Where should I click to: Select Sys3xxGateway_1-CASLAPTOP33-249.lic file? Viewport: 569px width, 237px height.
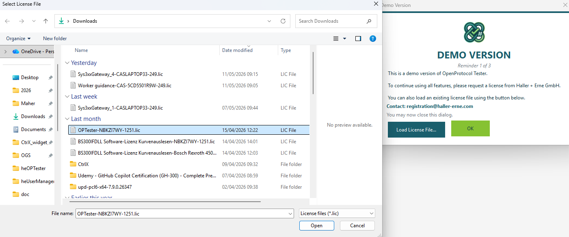point(188,108)
